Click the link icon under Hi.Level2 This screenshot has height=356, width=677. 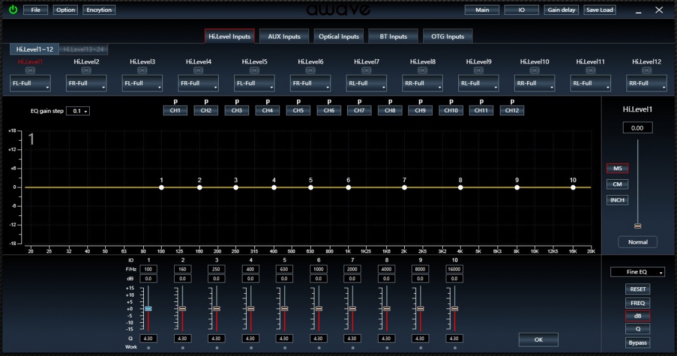(86, 70)
